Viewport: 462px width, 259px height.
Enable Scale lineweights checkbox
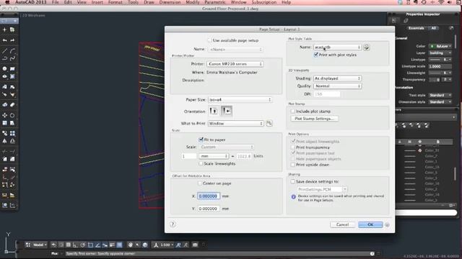(201, 163)
